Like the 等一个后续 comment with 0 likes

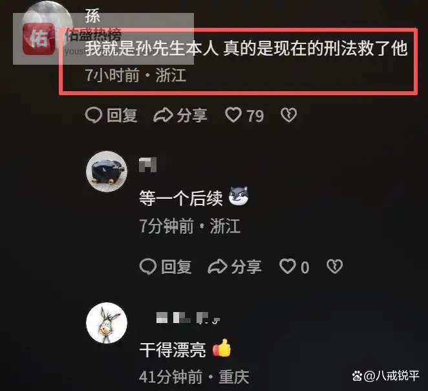[x=288, y=266]
